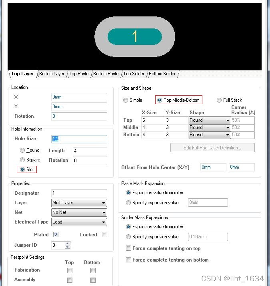Open the Layer dropdown showing Multi-Layer
Image resolution: width=270 pixels, height=286 pixels.
pyautogui.click(x=79, y=203)
